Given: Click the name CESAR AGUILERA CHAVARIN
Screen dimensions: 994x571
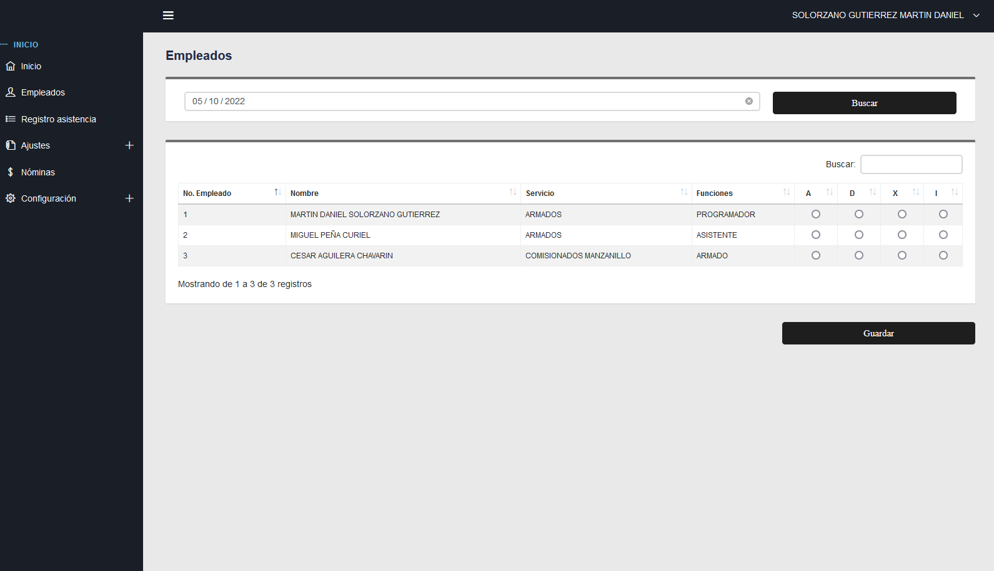Looking at the screenshot, I should pos(342,256).
